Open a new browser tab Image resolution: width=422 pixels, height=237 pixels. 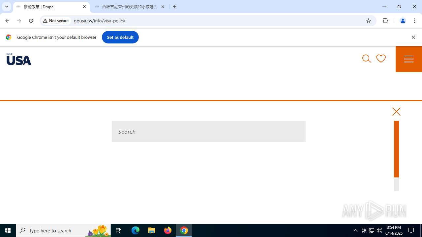(x=175, y=7)
